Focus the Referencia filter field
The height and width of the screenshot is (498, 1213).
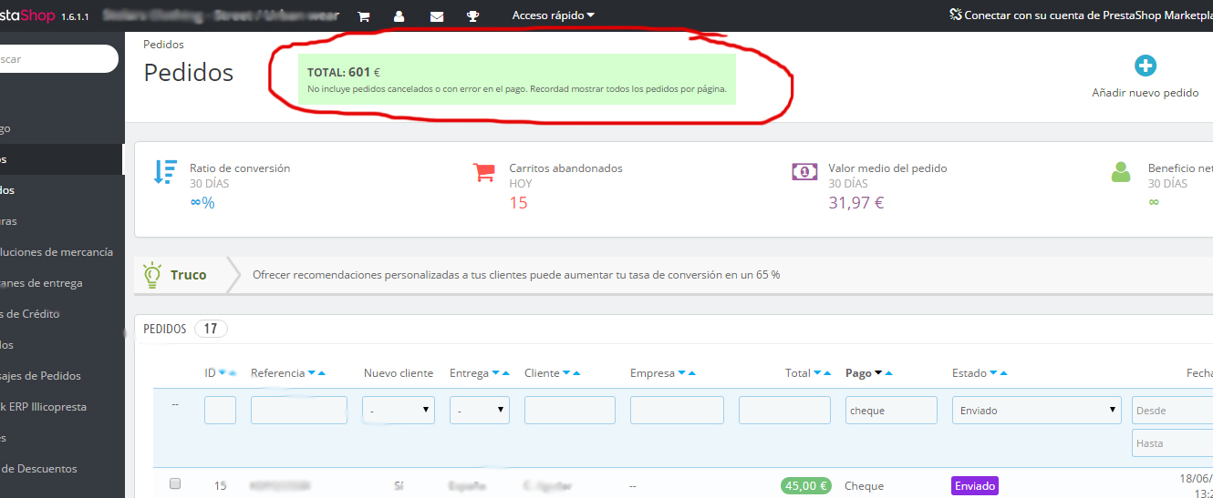pos(299,411)
